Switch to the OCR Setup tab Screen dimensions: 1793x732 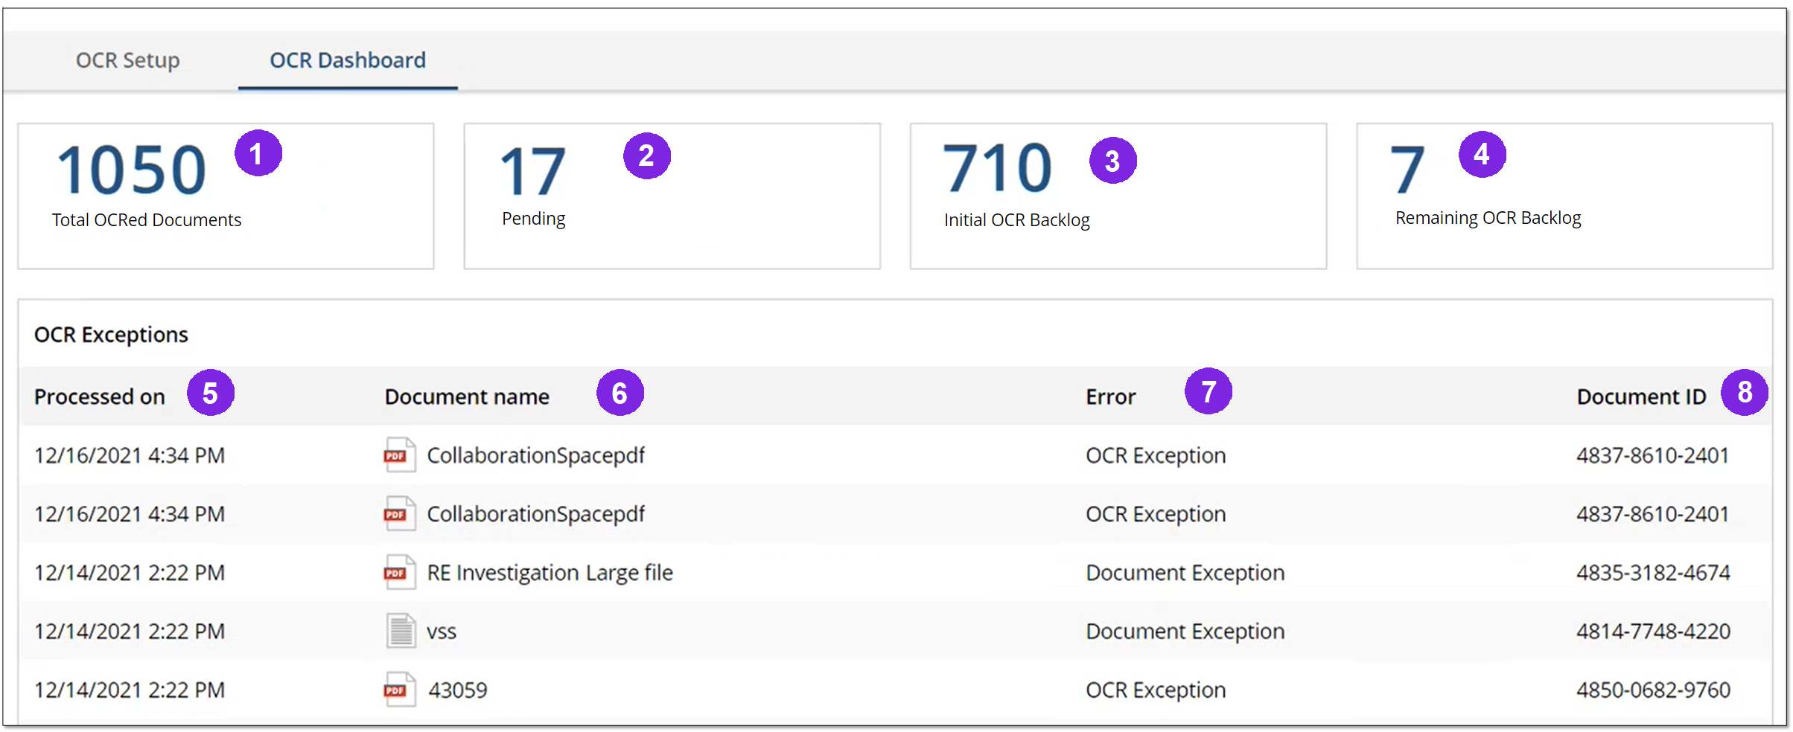coord(127,60)
